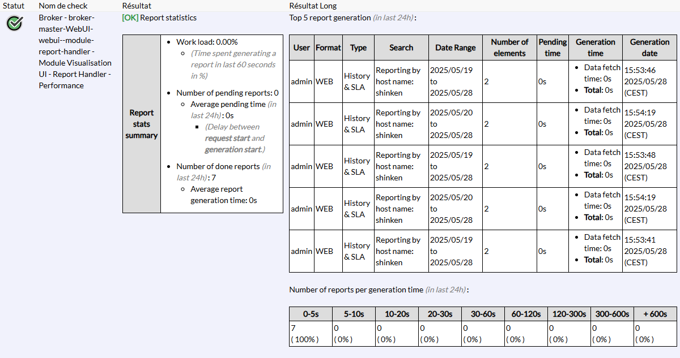Click the 0-5s generation time bucket header
This screenshot has width=680, height=358.
tap(311, 314)
